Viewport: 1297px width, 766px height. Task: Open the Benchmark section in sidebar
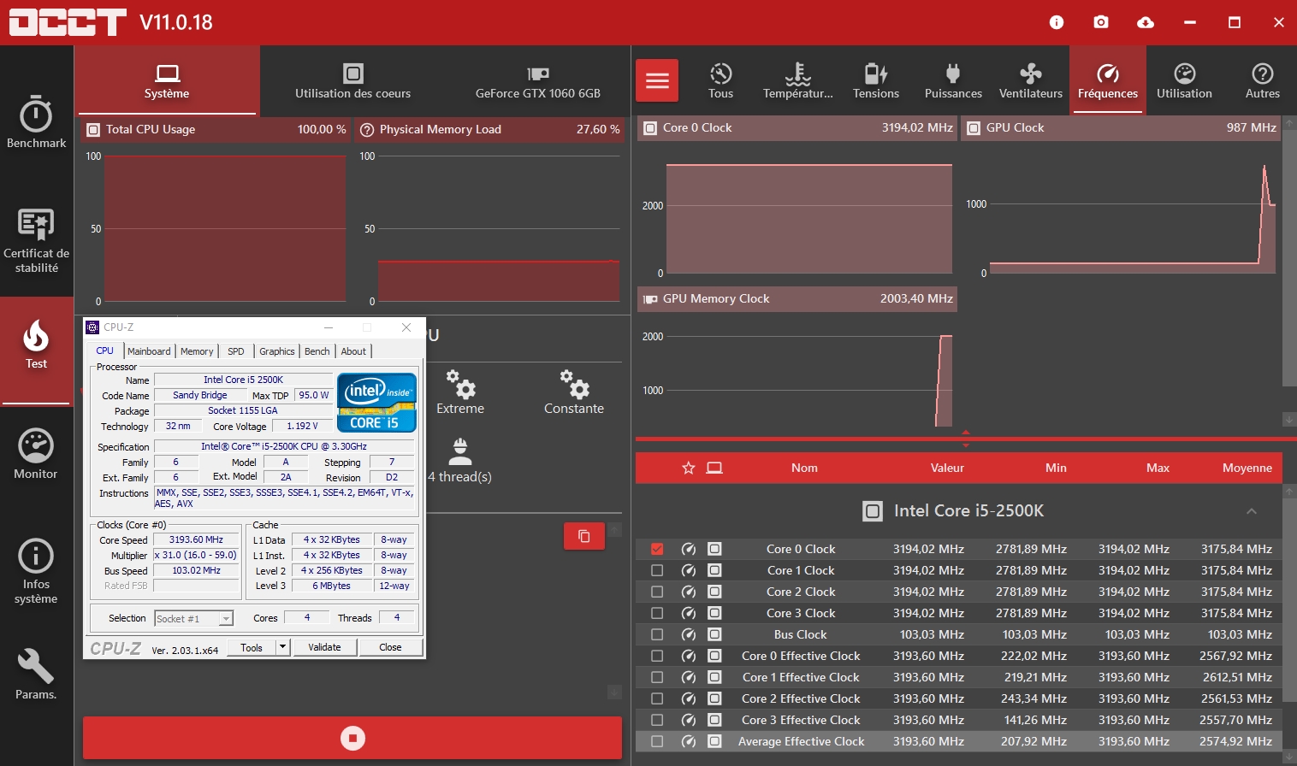point(36,122)
